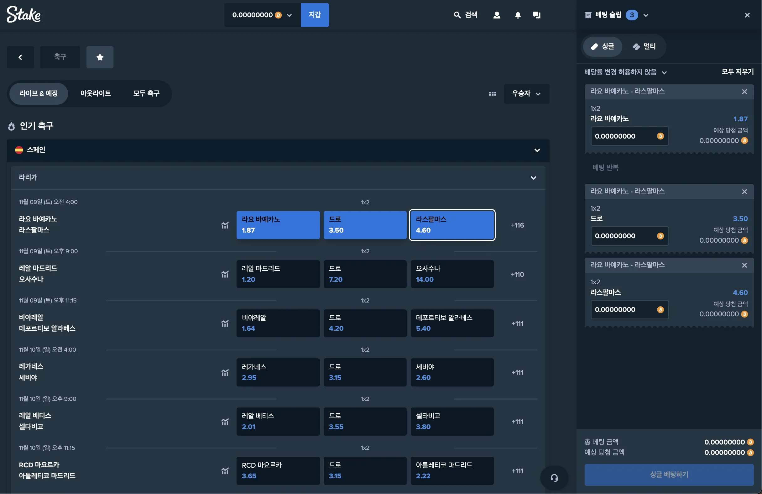Select 레알 베티스 2.01 odds
This screenshot has height=494, width=762.
tap(278, 422)
